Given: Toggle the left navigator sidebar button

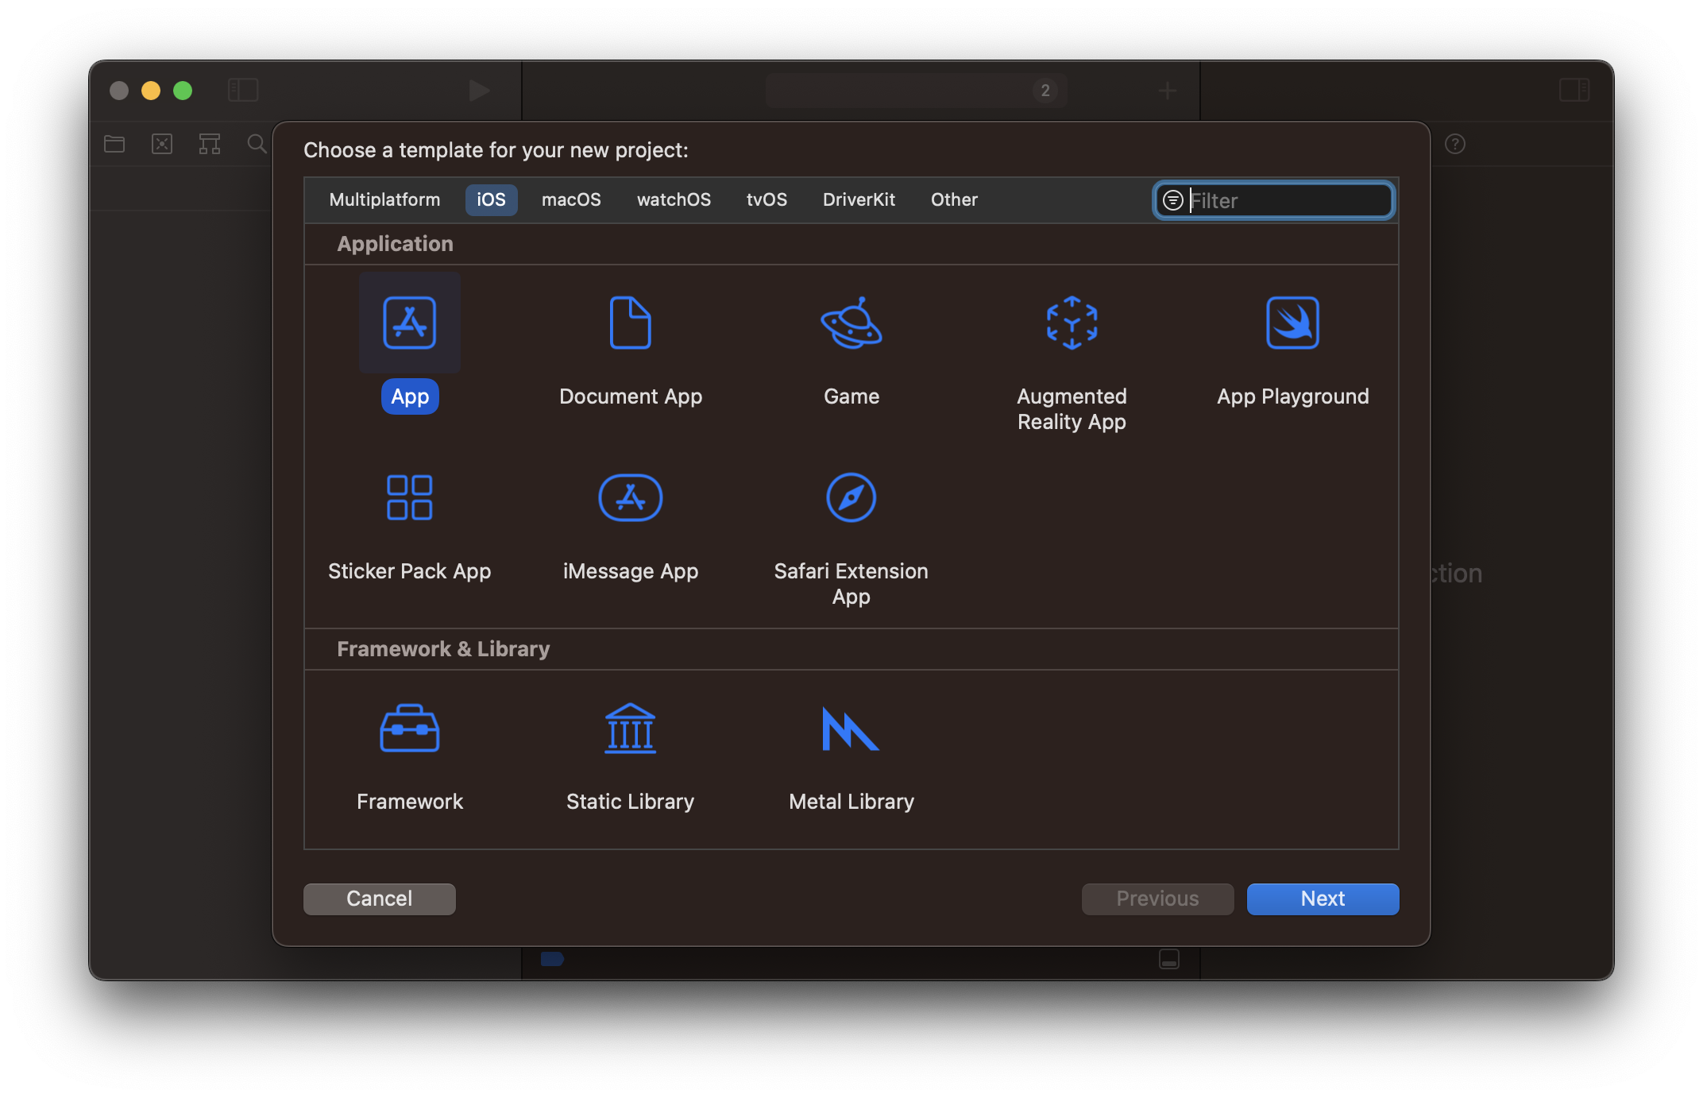Looking at the screenshot, I should 243,90.
